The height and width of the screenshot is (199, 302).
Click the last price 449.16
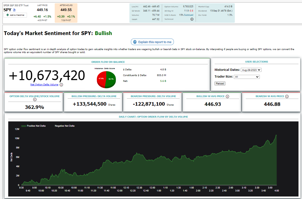click(x=42, y=10)
